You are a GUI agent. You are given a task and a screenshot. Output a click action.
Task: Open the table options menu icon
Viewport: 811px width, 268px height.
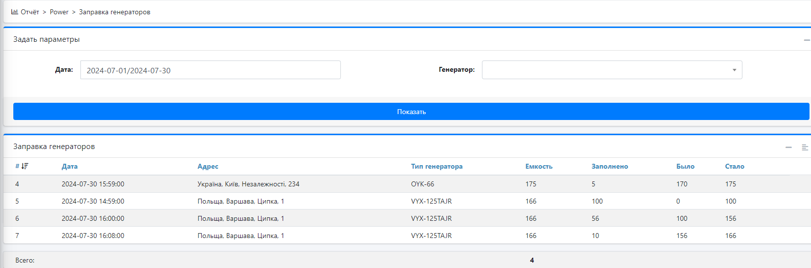pyautogui.click(x=805, y=147)
